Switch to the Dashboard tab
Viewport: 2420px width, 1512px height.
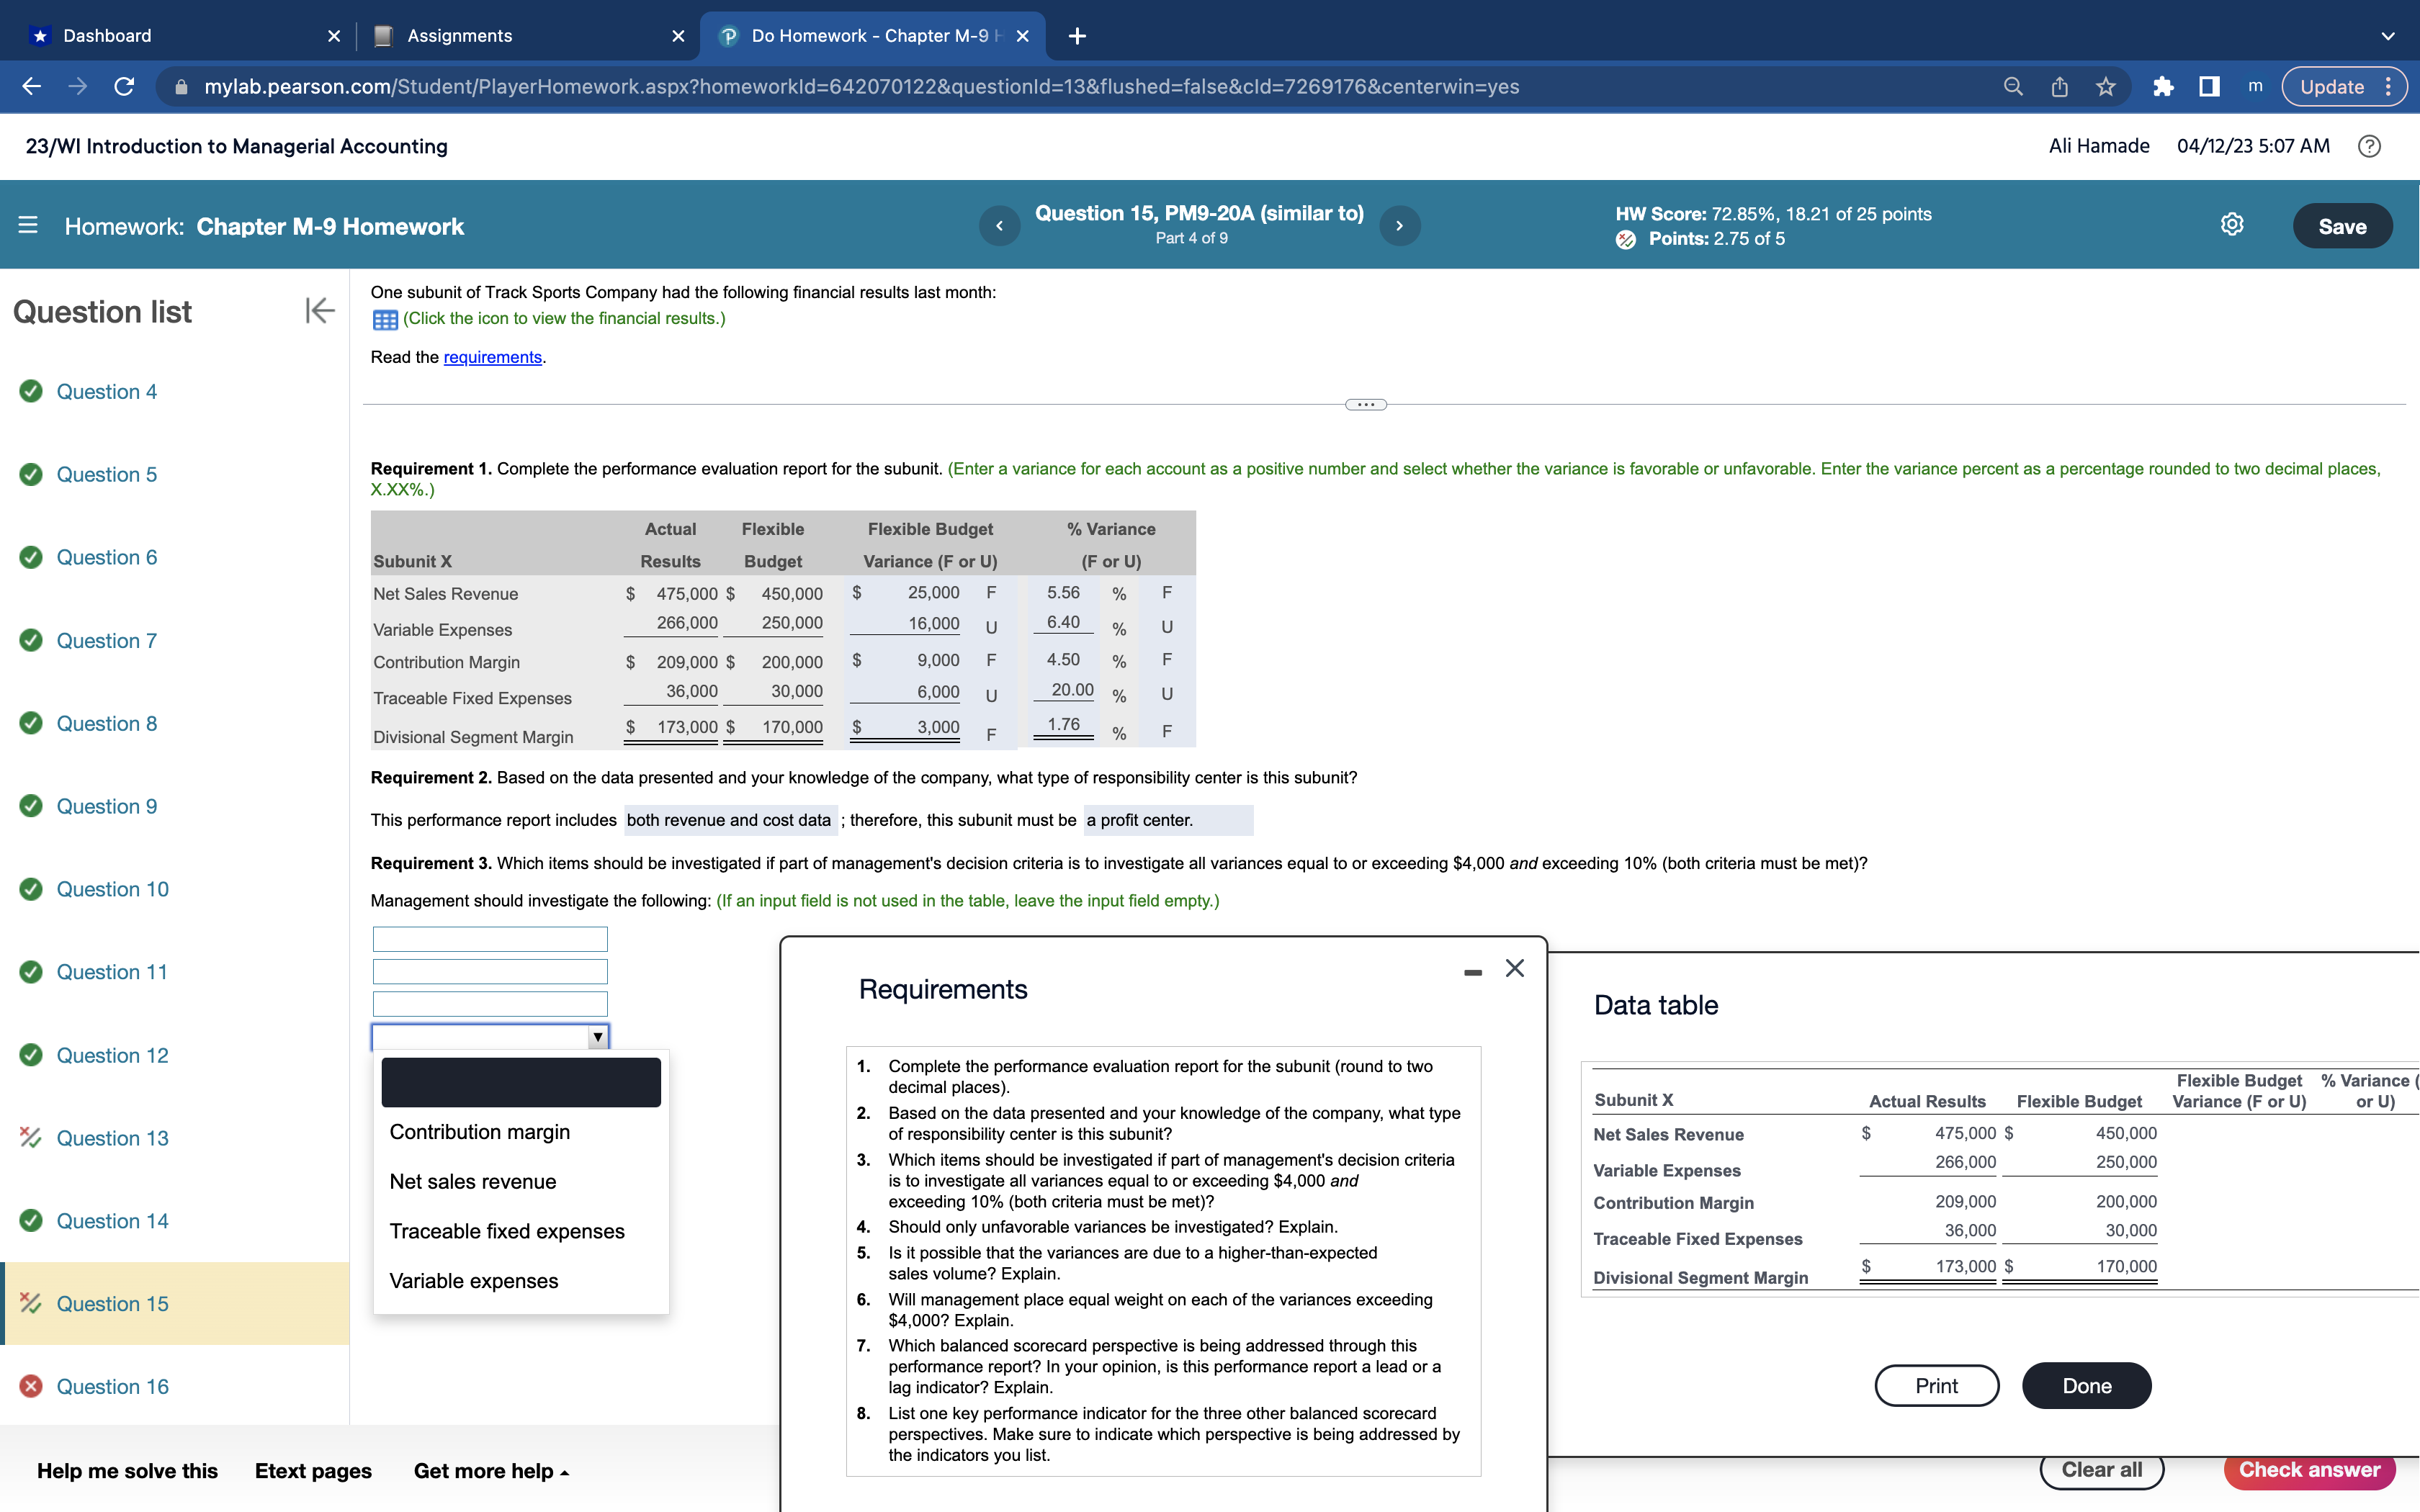click(x=107, y=35)
